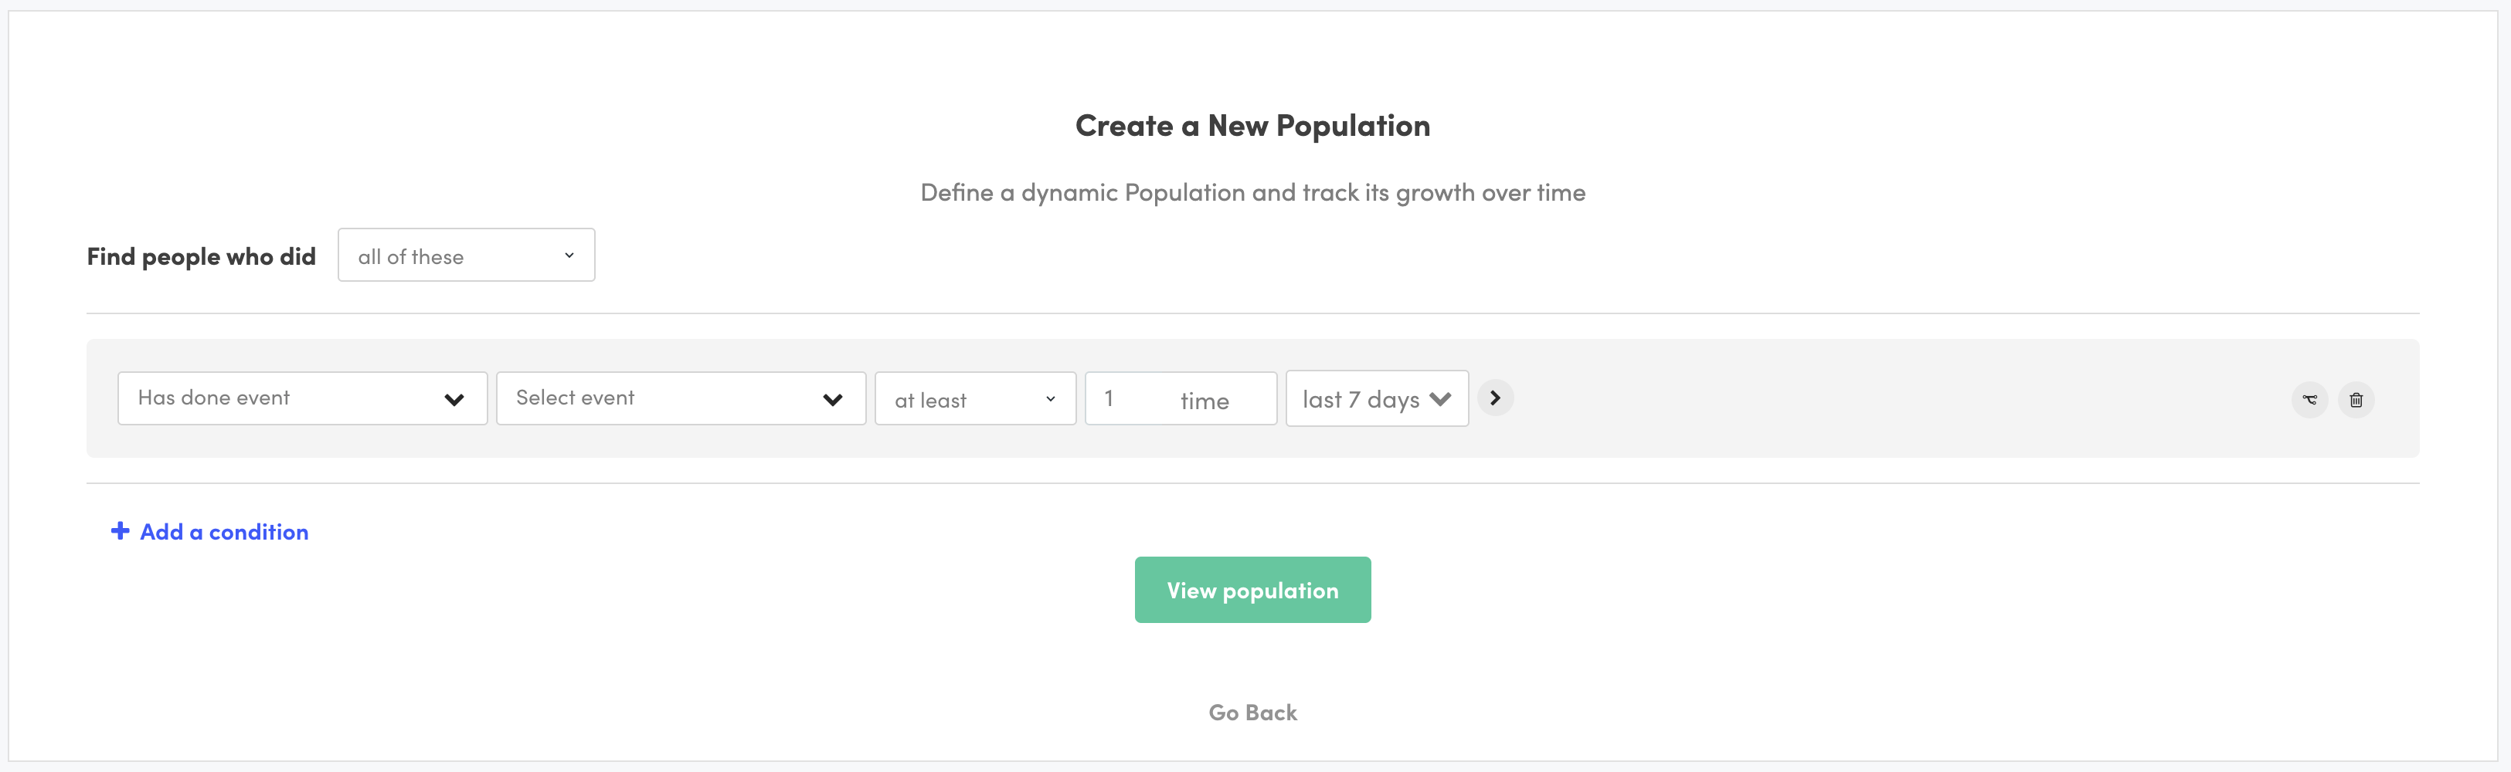The image size is (2511, 772).
Task: Duplicate the condition using the branch icon
Action: click(2309, 399)
